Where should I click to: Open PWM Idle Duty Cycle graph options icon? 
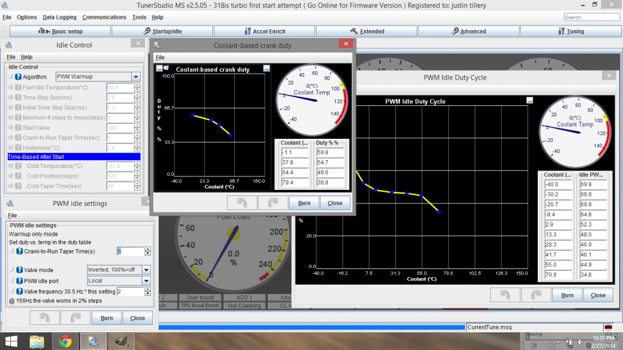click(530, 100)
